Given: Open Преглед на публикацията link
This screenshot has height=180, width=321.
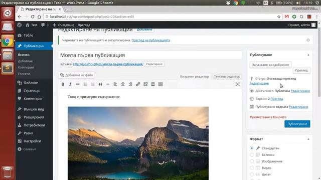Looking at the screenshot, I should click(x=150, y=40).
